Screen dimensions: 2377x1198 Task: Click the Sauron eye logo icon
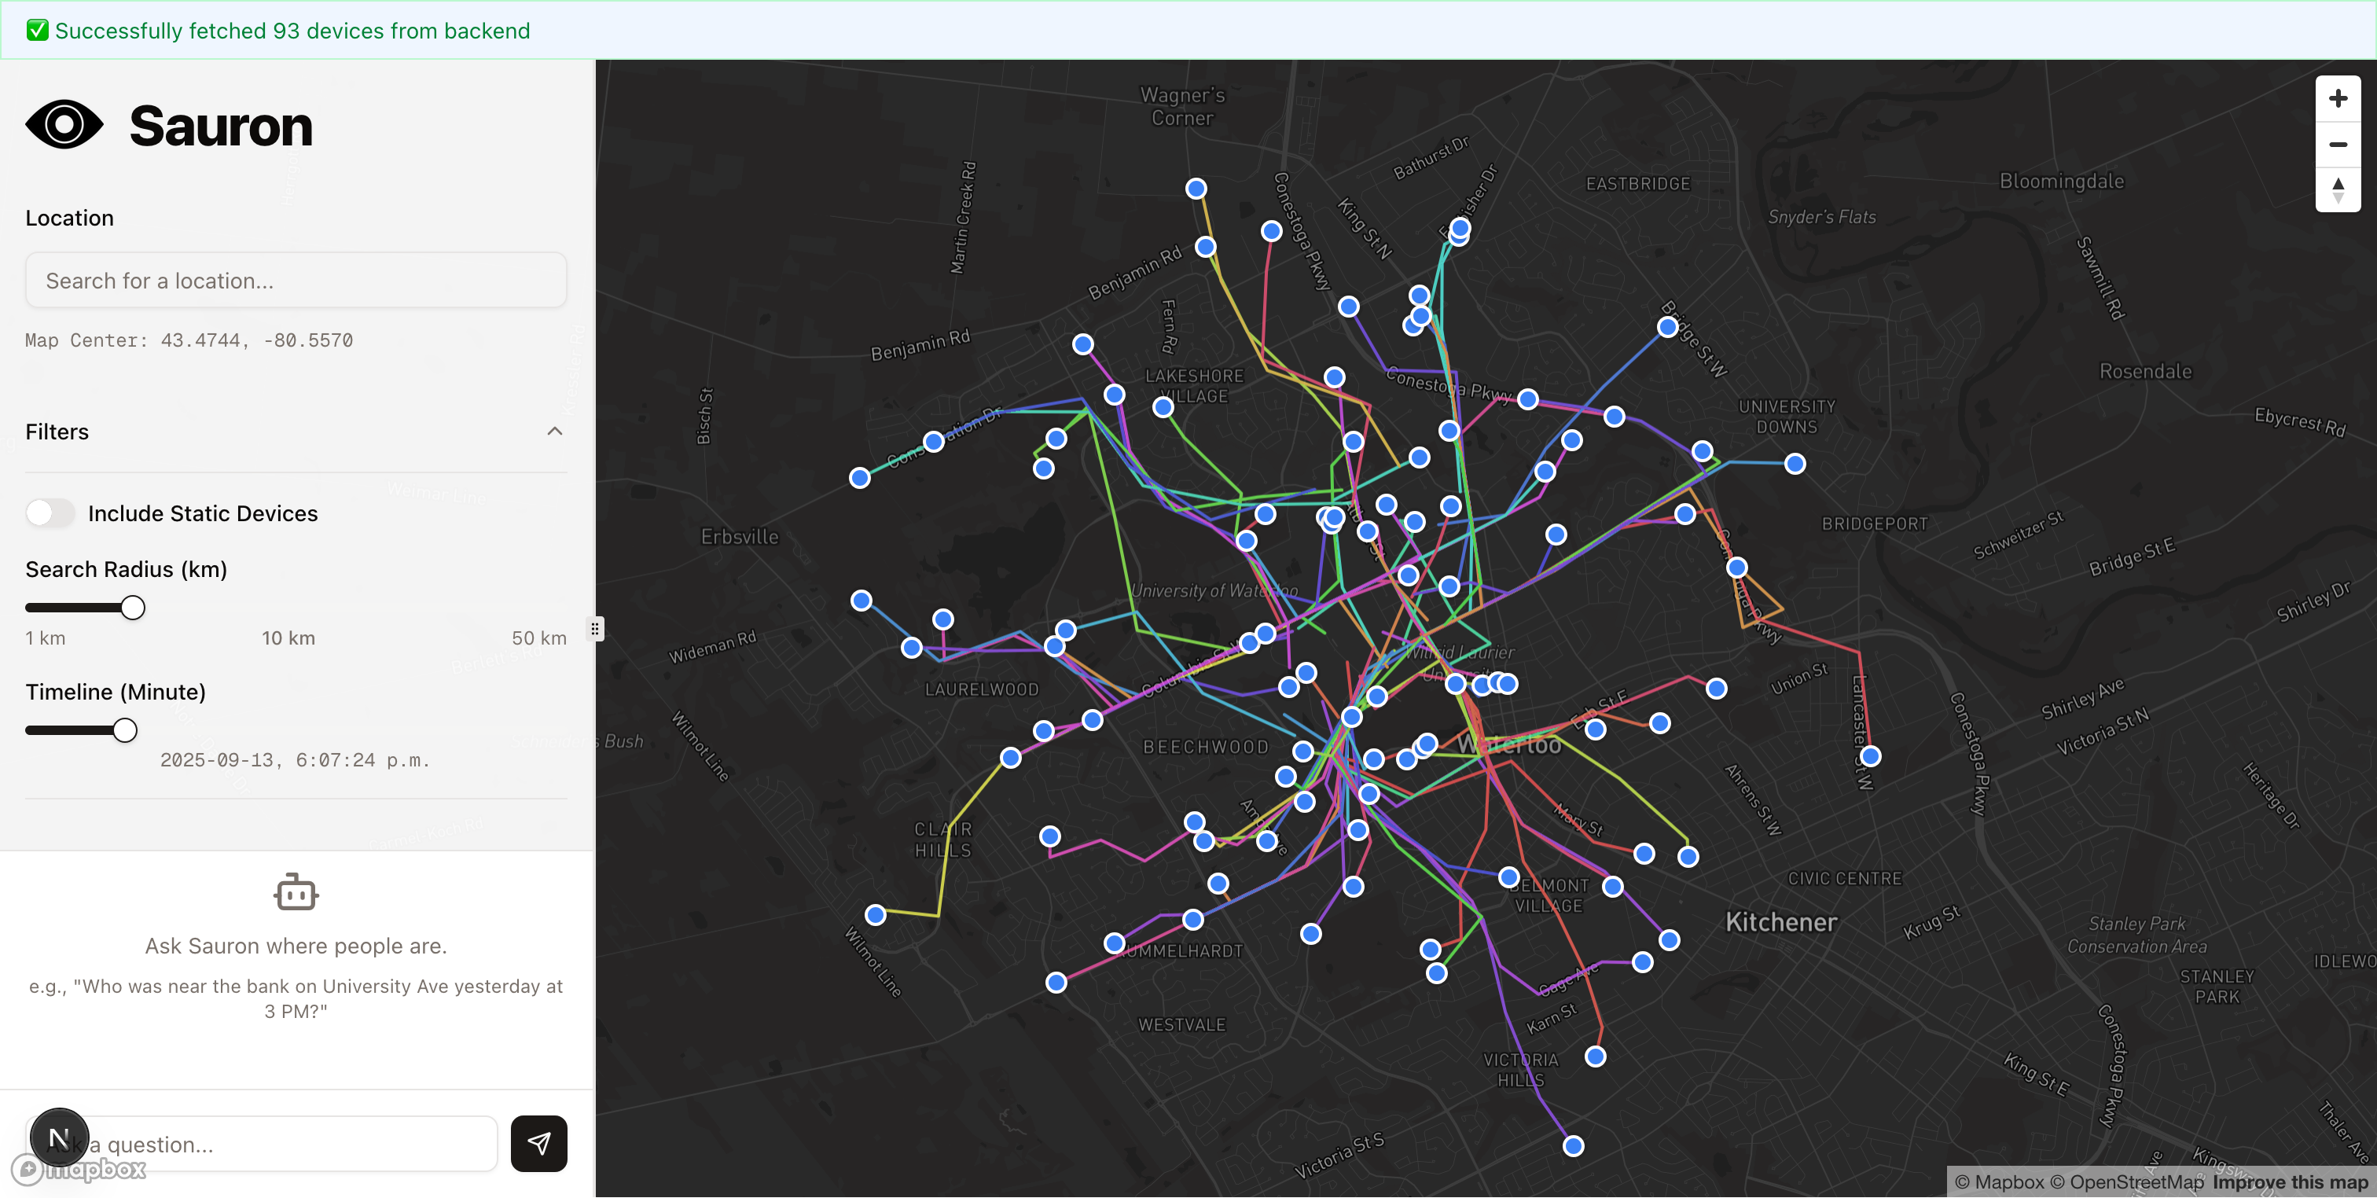(x=64, y=126)
